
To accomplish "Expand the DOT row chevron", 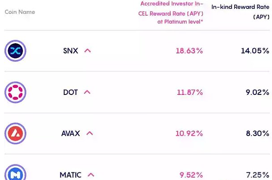I will 87,92.
